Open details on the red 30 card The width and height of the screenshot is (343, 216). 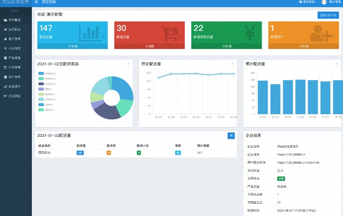tap(150, 46)
